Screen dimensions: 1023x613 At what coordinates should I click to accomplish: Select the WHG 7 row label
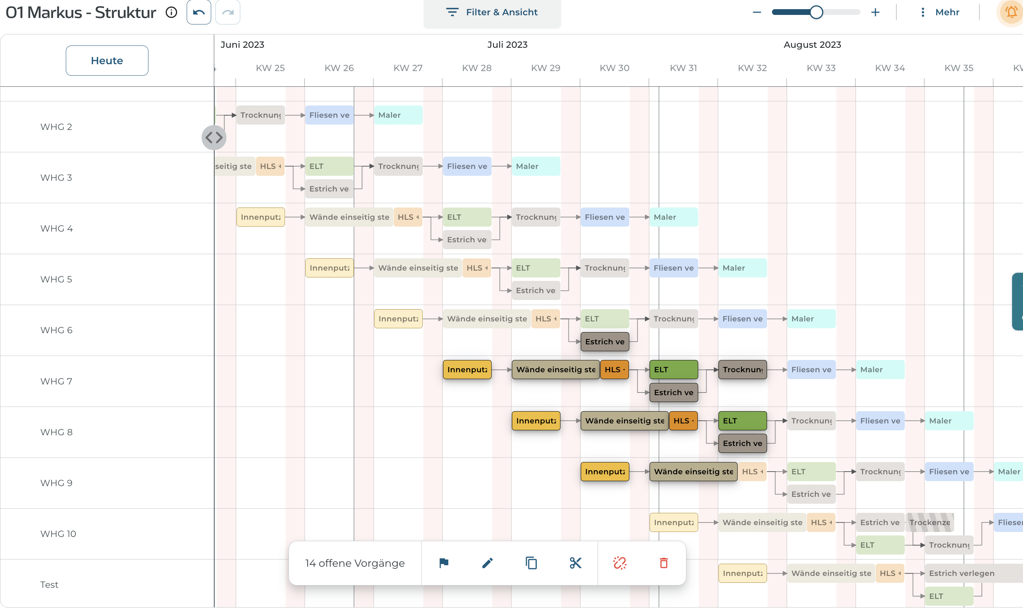[56, 381]
